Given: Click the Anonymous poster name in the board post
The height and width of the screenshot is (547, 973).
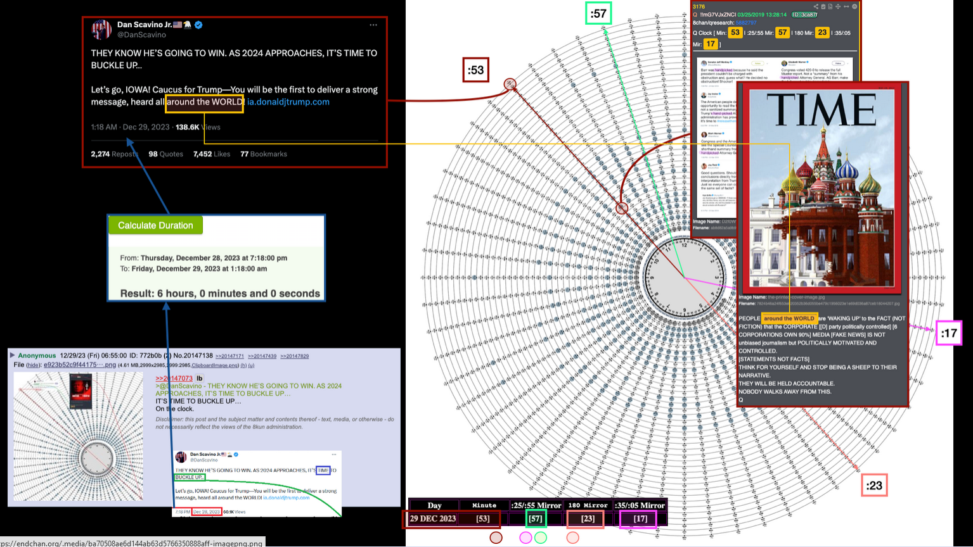Looking at the screenshot, I should (x=37, y=356).
